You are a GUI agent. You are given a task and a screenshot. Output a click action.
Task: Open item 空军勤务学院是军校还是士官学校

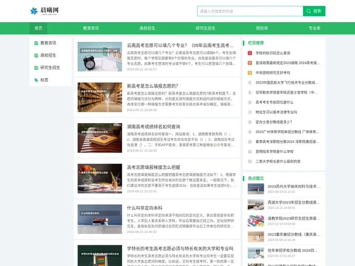tap(286, 93)
